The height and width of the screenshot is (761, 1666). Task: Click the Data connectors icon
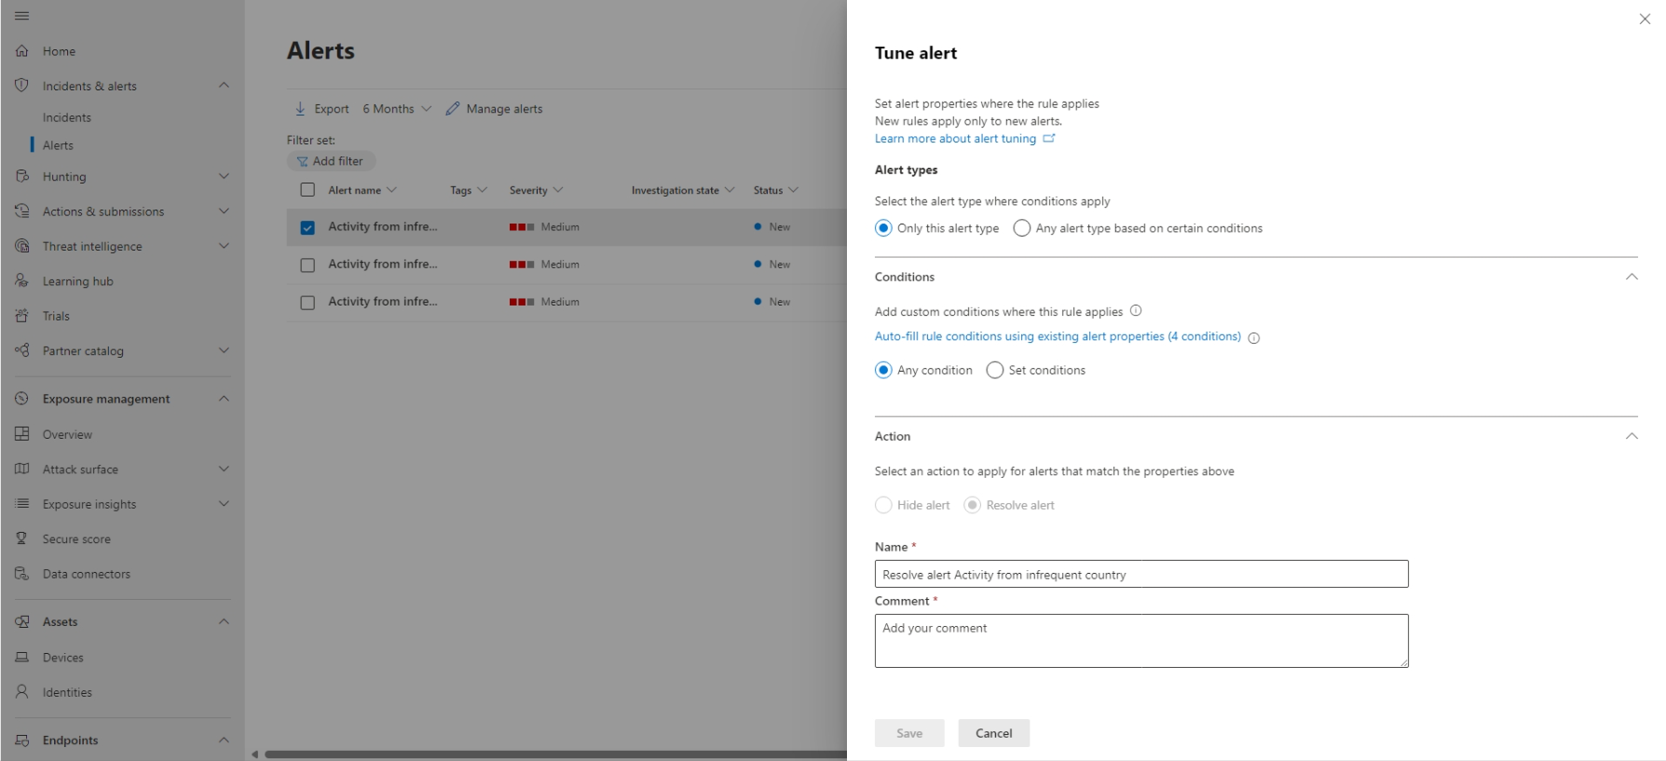[21, 574]
